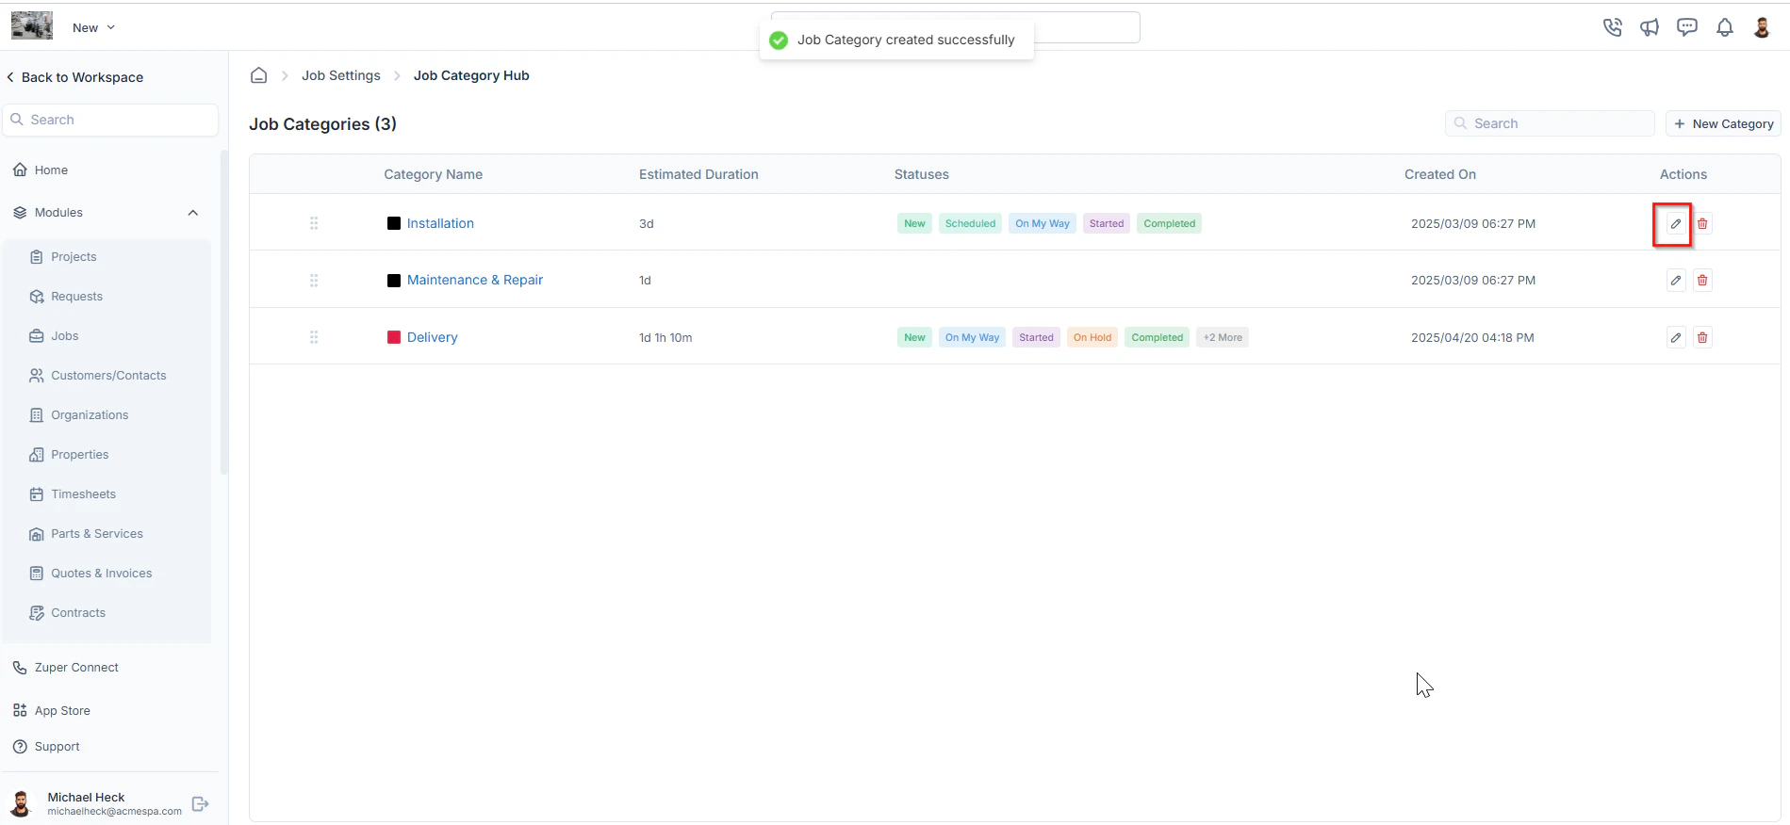Open the notifications bell
The height and width of the screenshot is (825, 1790).
pos(1725,27)
